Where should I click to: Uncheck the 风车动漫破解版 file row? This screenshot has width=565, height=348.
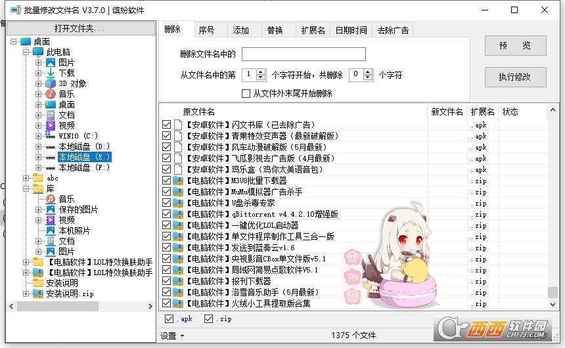pyautogui.click(x=166, y=147)
